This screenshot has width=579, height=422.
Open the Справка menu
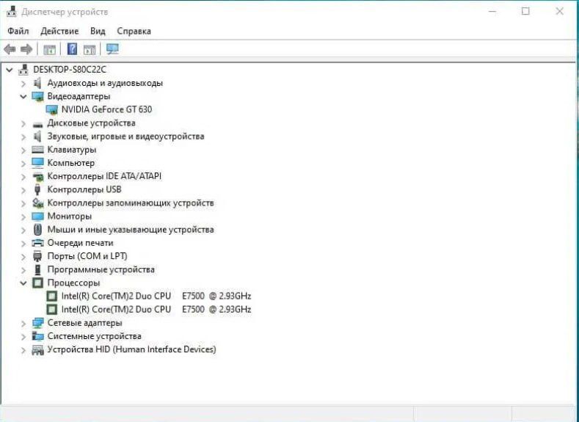[134, 31]
